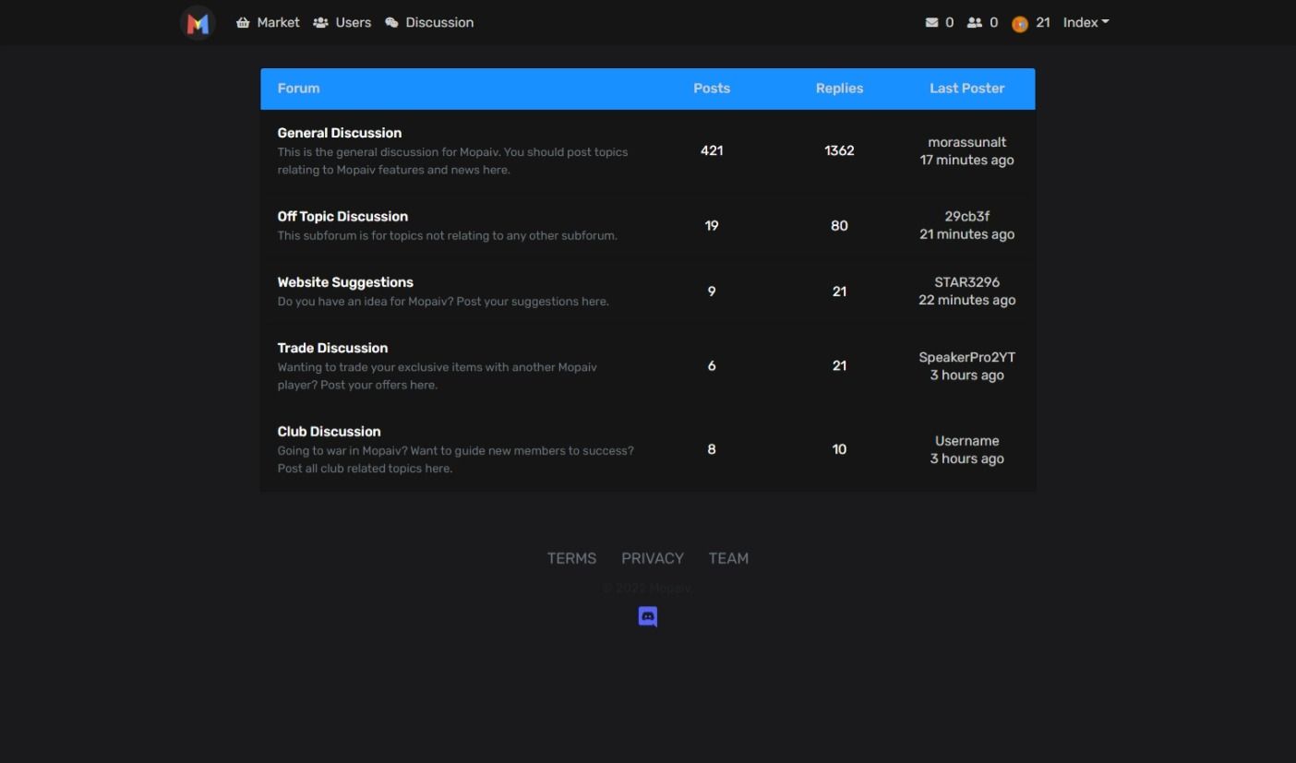View last poster morassunalt
This screenshot has height=763, width=1296.
coord(966,142)
